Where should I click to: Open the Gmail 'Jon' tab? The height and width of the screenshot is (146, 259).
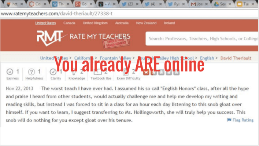point(199,4)
